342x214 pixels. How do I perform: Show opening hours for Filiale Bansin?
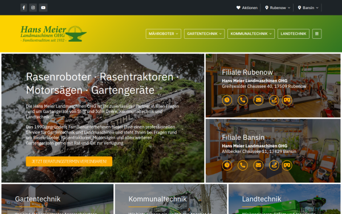click(227, 165)
